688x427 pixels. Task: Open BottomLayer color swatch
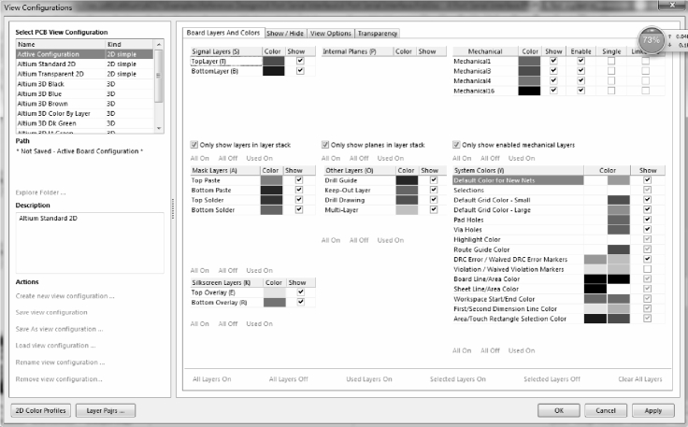point(273,71)
